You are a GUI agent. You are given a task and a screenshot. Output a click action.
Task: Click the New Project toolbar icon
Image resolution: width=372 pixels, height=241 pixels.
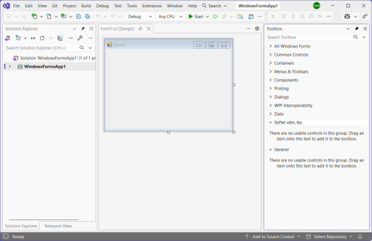tap(34, 16)
